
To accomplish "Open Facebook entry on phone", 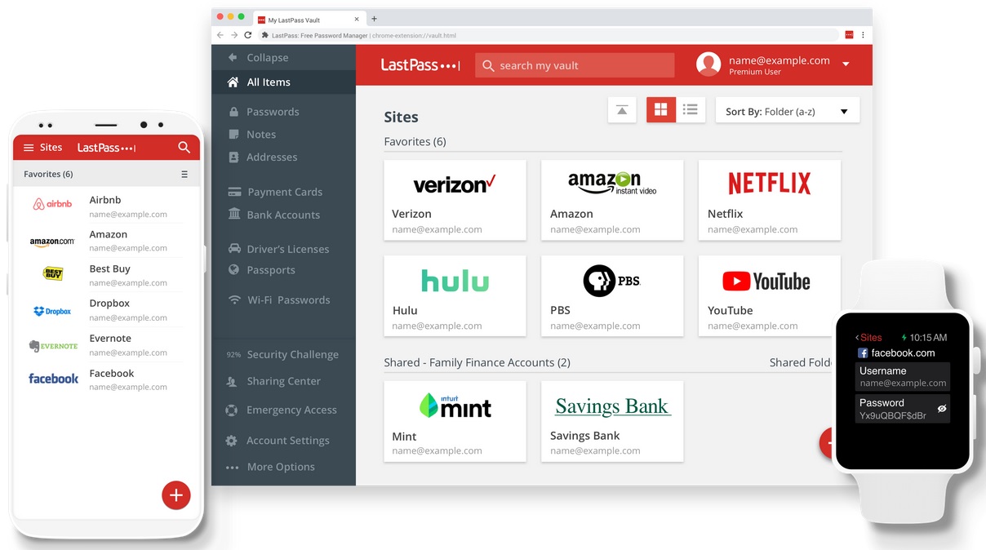I will [107, 379].
